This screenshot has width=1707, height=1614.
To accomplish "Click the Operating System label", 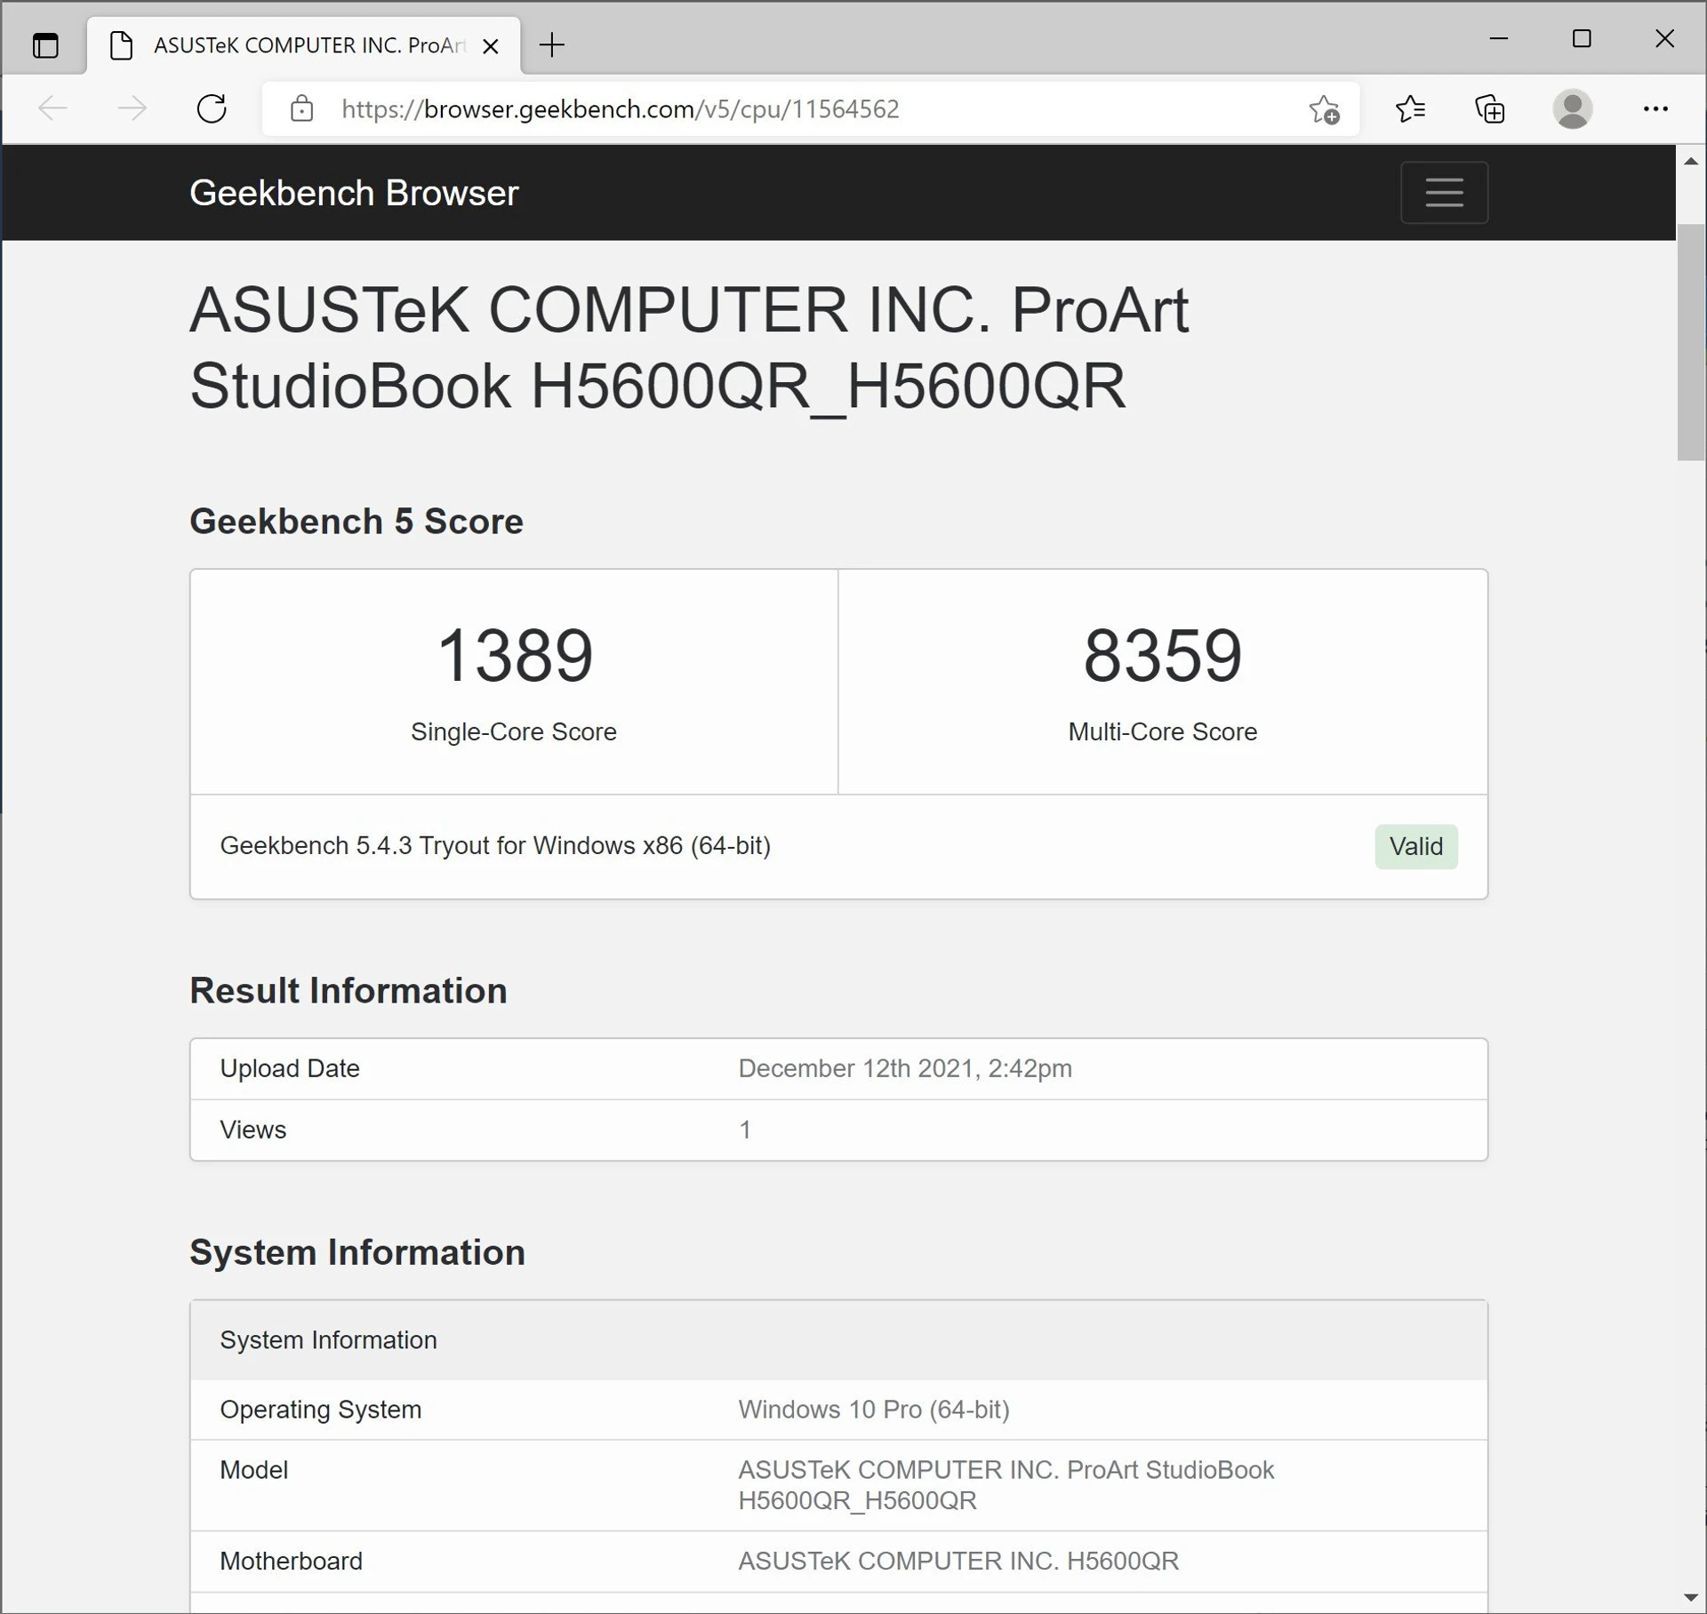I will [x=320, y=1410].
